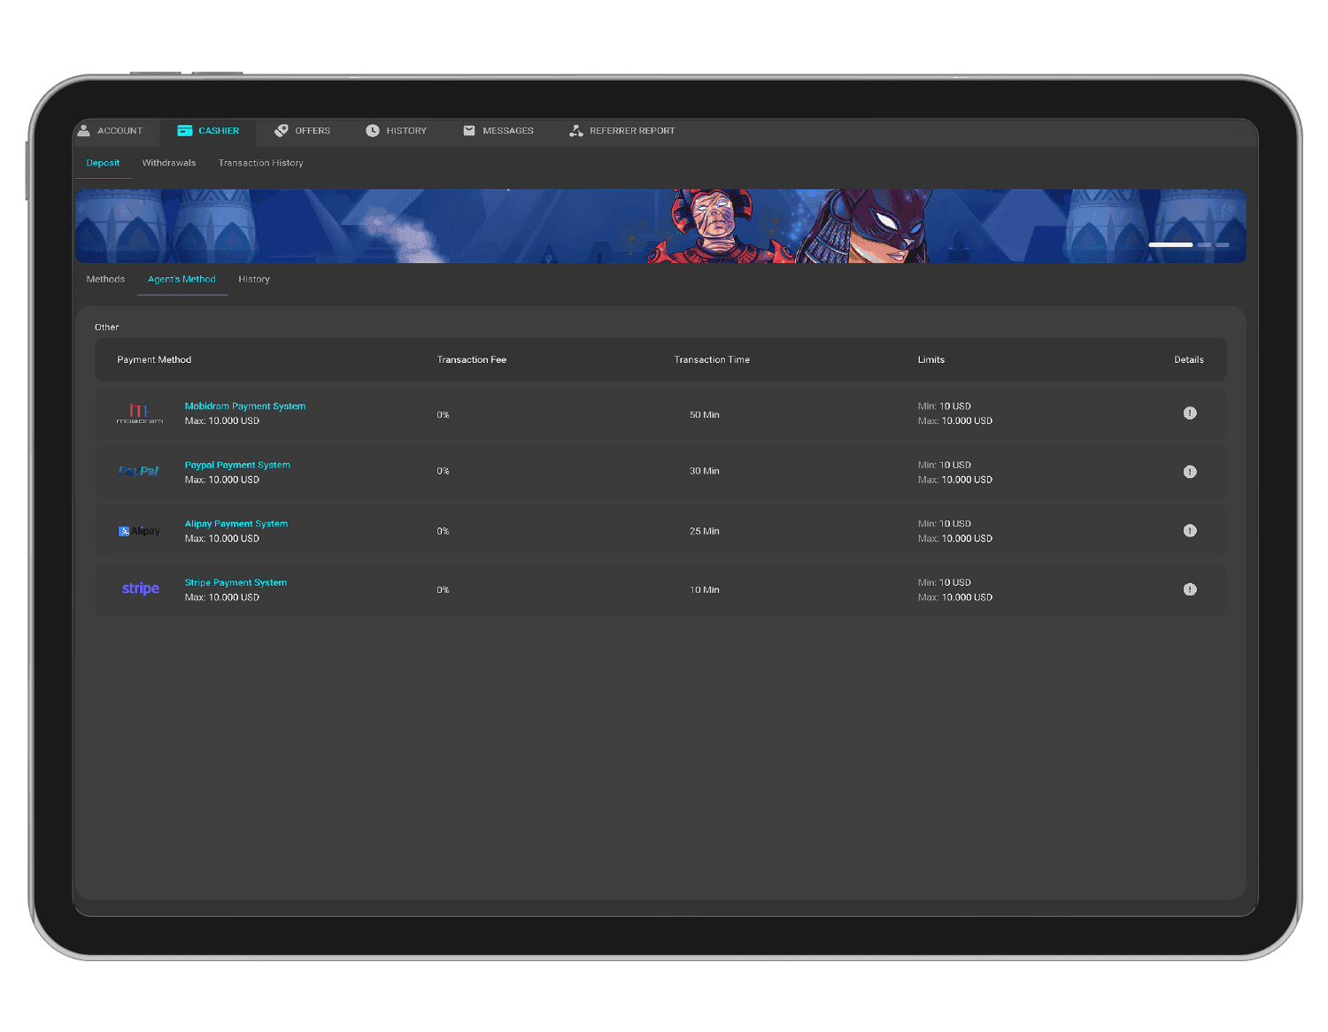The width and height of the screenshot is (1328, 1032).
Task: Click "Min: 10 USD" limit in Mobidram row
Action: point(945,406)
